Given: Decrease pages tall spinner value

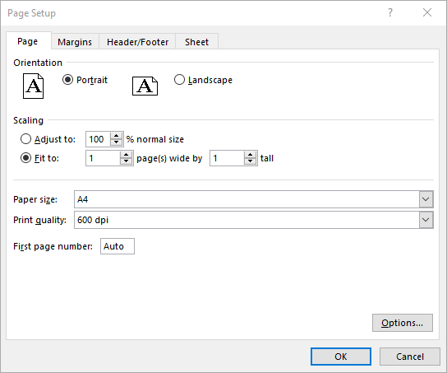Looking at the screenshot, I should (x=250, y=161).
